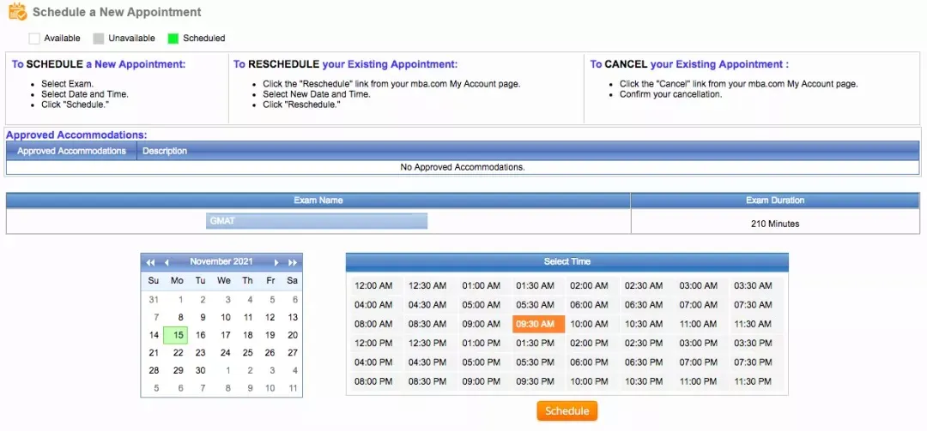This screenshot has width=927, height=431.
Task: Pick the 02:30 PM time slot
Action: (642, 343)
